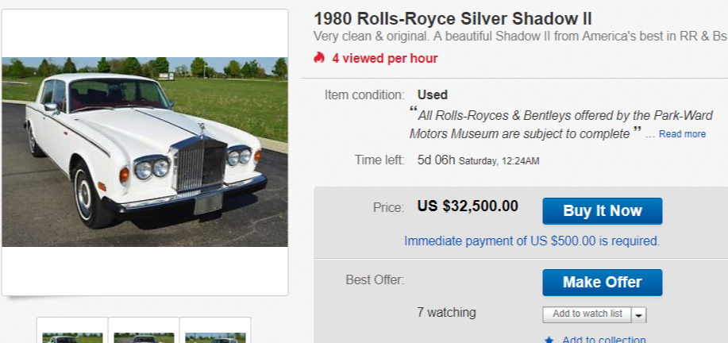Open the Read more condition link
728x343 pixels.
[x=682, y=134]
